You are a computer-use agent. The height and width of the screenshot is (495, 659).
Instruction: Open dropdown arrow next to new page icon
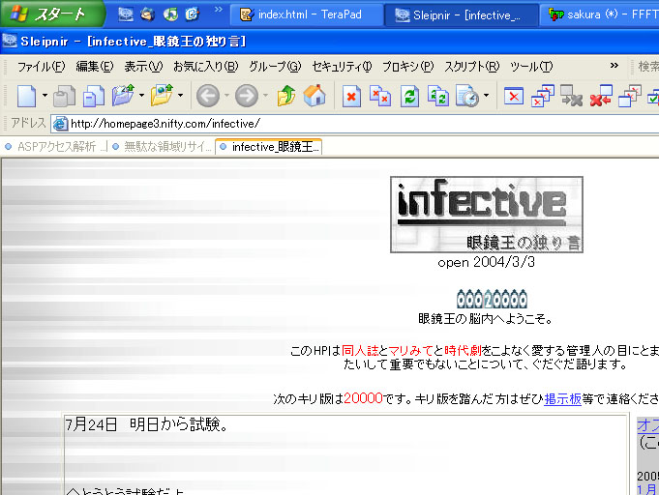[44, 96]
